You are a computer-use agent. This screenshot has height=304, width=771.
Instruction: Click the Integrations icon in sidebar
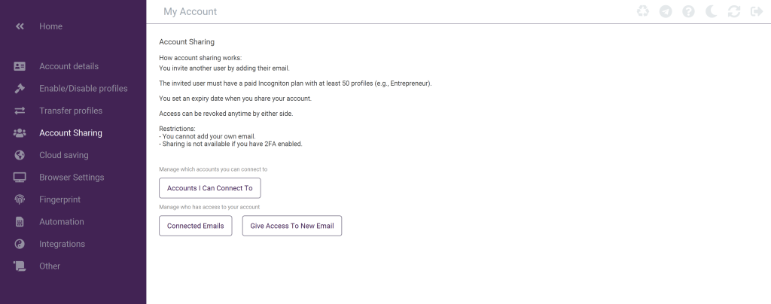(20, 244)
